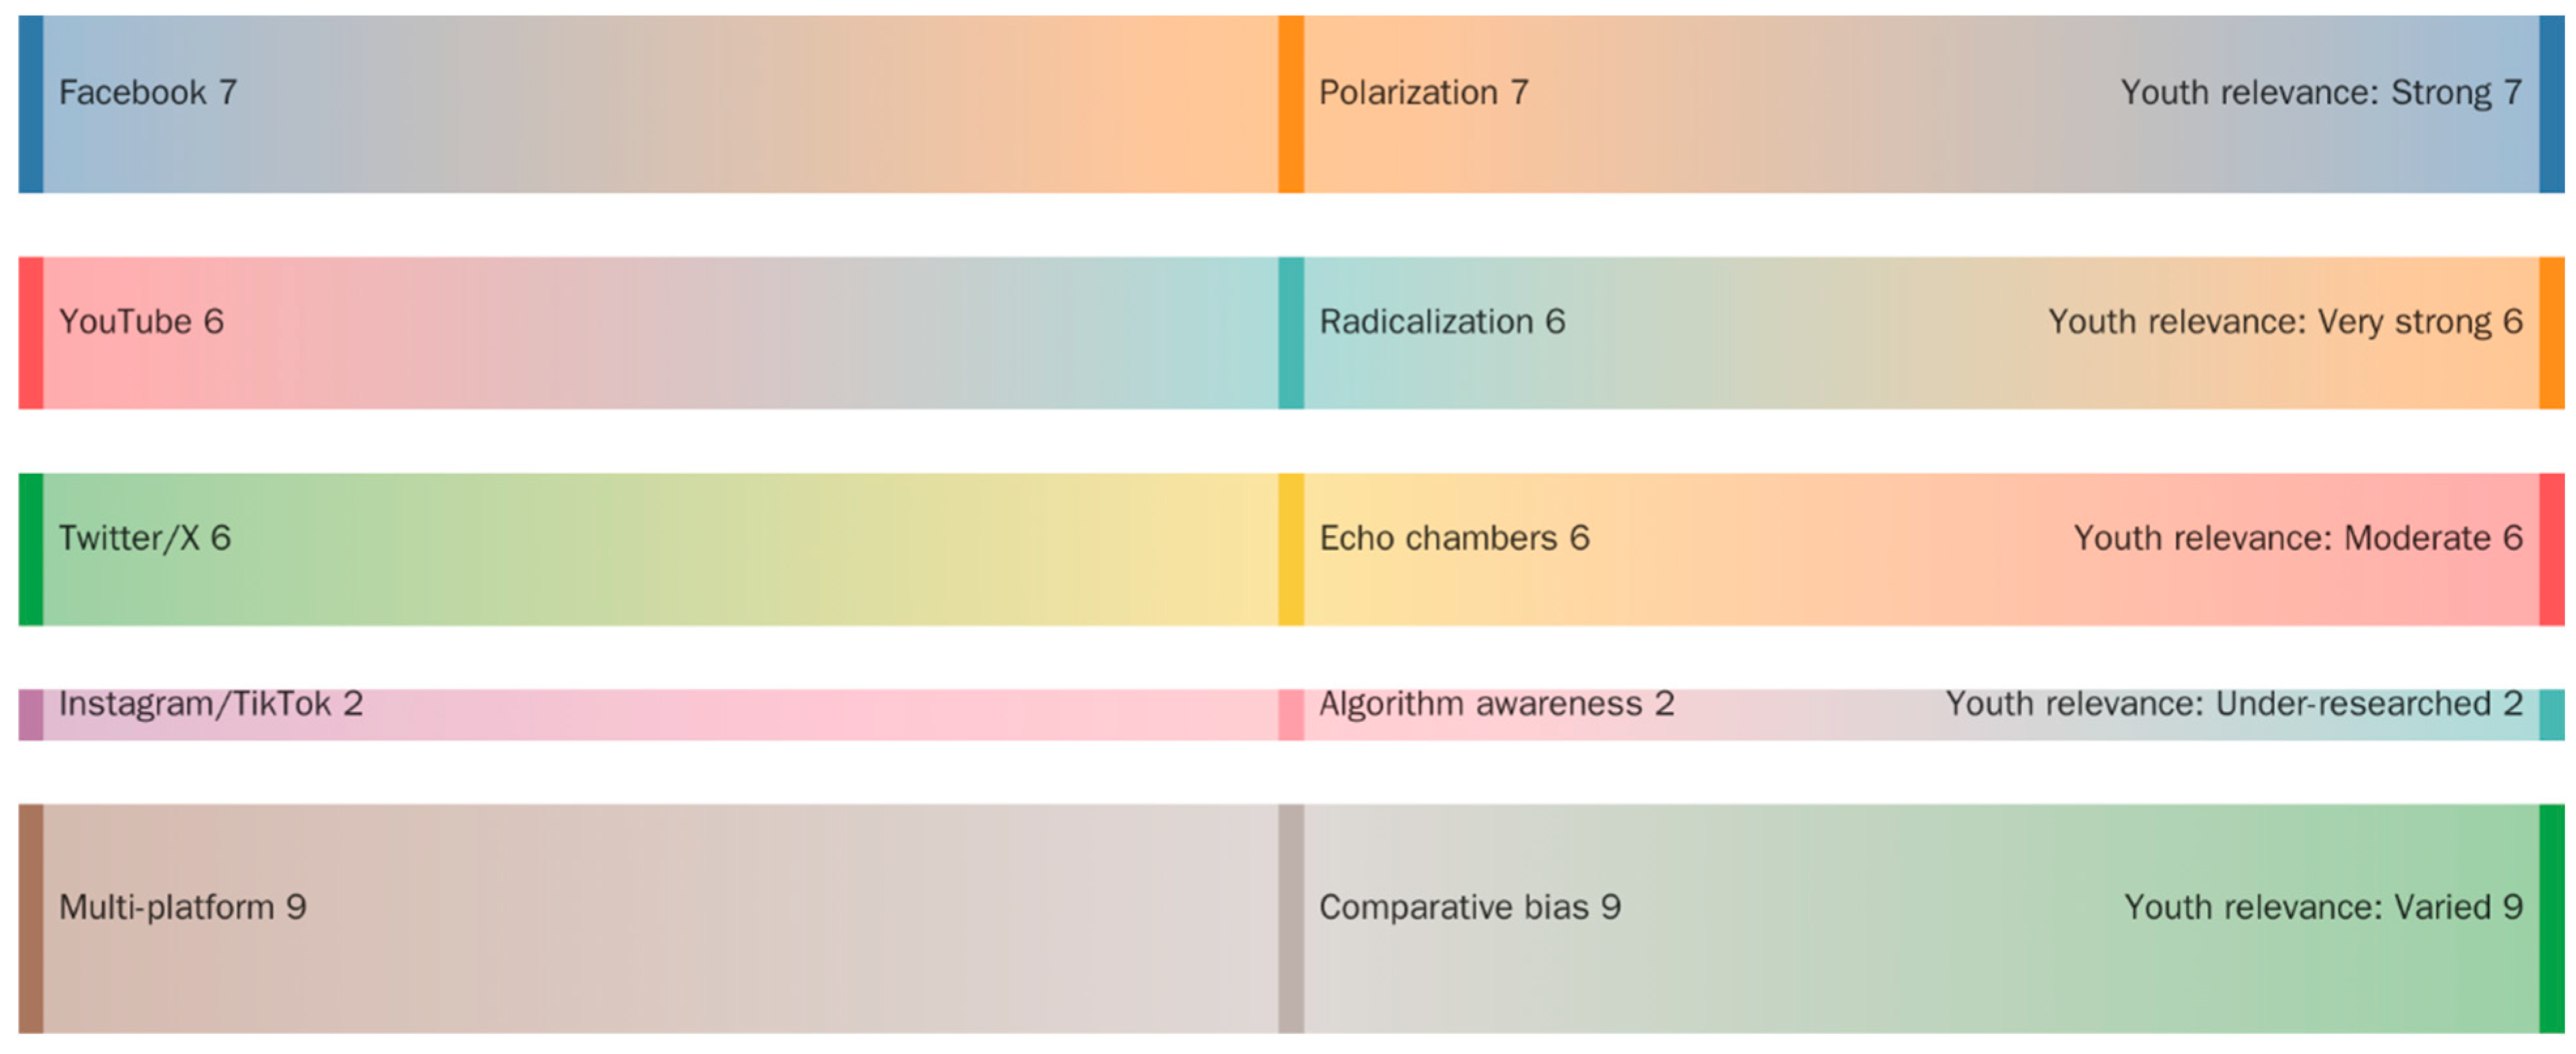This screenshot has width=2576, height=1054.
Task: Click Youth relevance: Moderate 6 label
Action: [2297, 538]
